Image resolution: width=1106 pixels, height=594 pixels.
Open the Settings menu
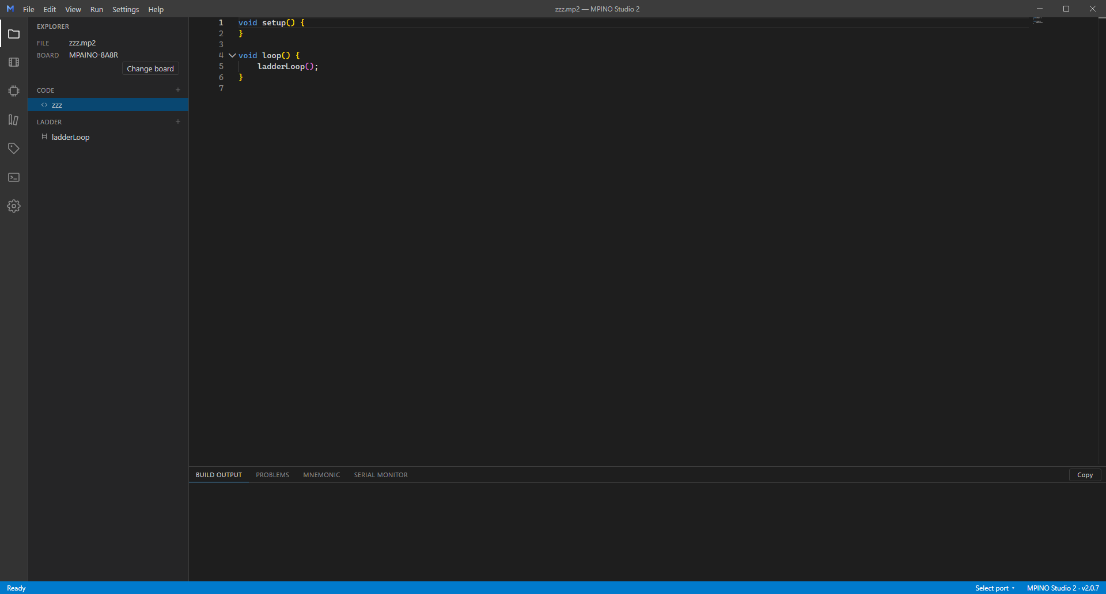tap(126, 9)
